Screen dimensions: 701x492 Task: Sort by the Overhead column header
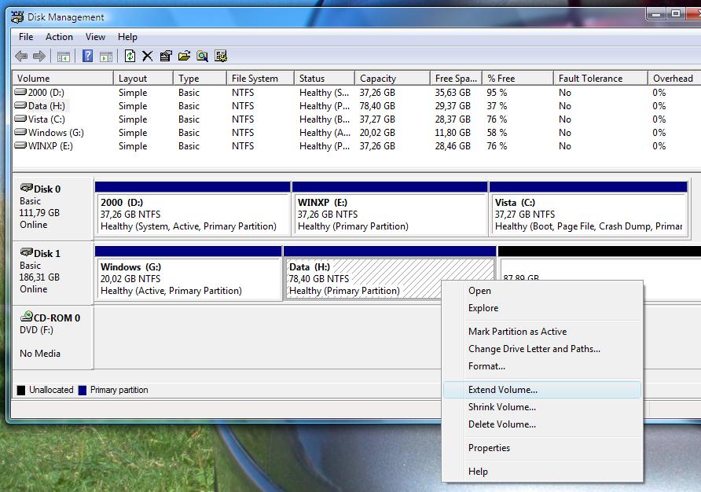pos(674,79)
